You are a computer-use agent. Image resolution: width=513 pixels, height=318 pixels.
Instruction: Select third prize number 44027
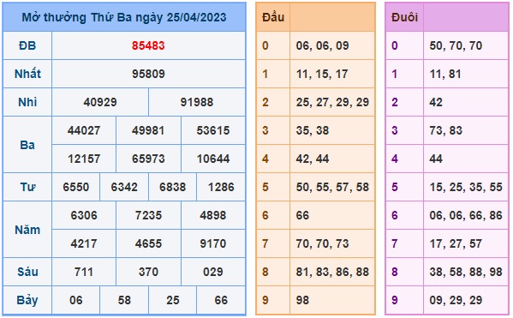click(84, 130)
